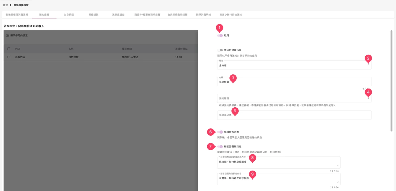Image resolution: width=396 pixels, height=191 pixels.
Task: Switch to the 商品券/優惠券到期提醒 tab
Action: (x=147, y=15)
